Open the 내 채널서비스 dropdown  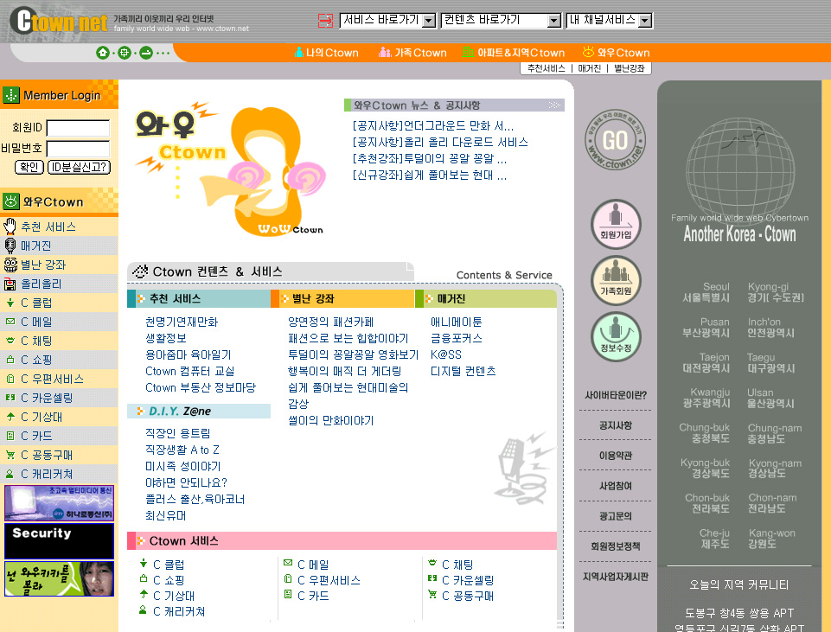point(609,21)
